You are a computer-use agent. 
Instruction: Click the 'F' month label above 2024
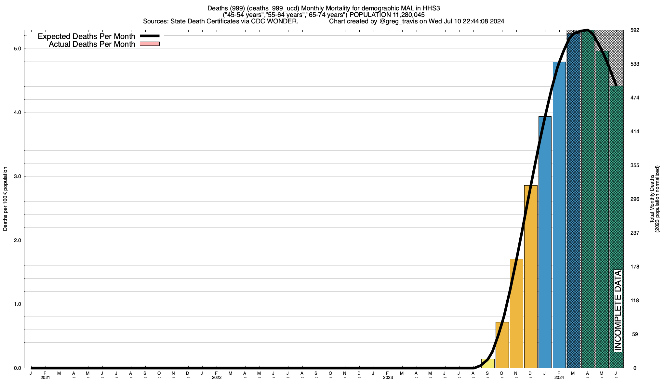click(559, 373)
